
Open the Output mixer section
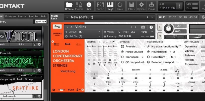click(100, 6)
